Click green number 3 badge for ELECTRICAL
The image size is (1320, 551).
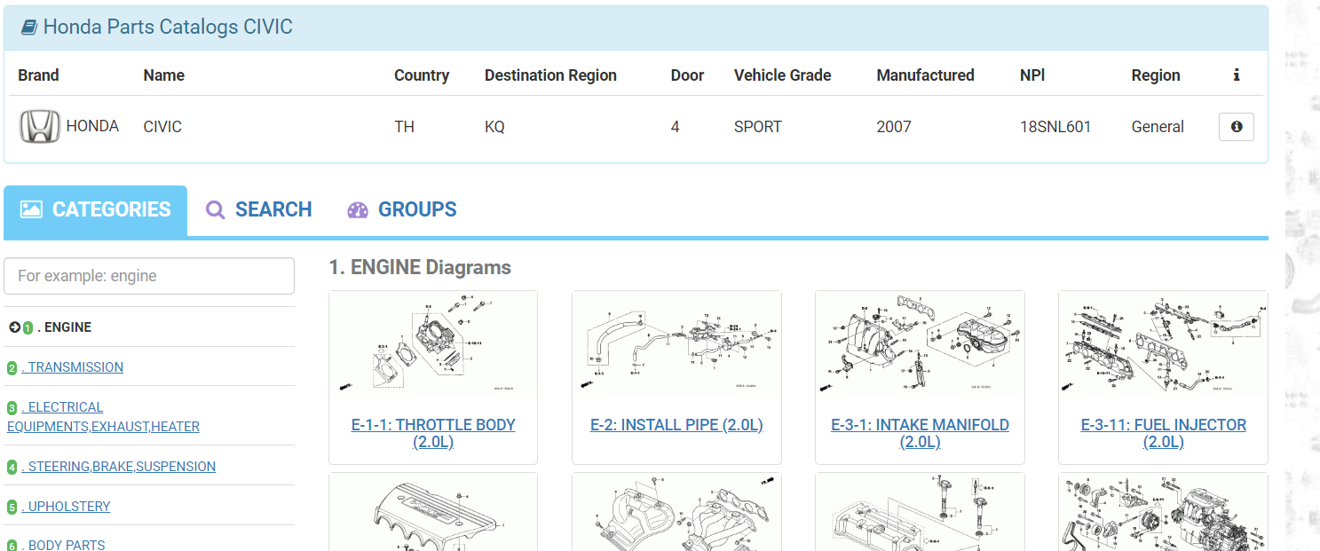12,408
